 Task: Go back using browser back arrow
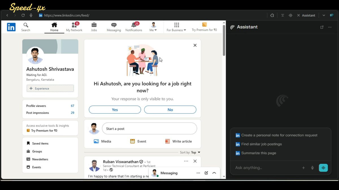click(x=7, y=15)
